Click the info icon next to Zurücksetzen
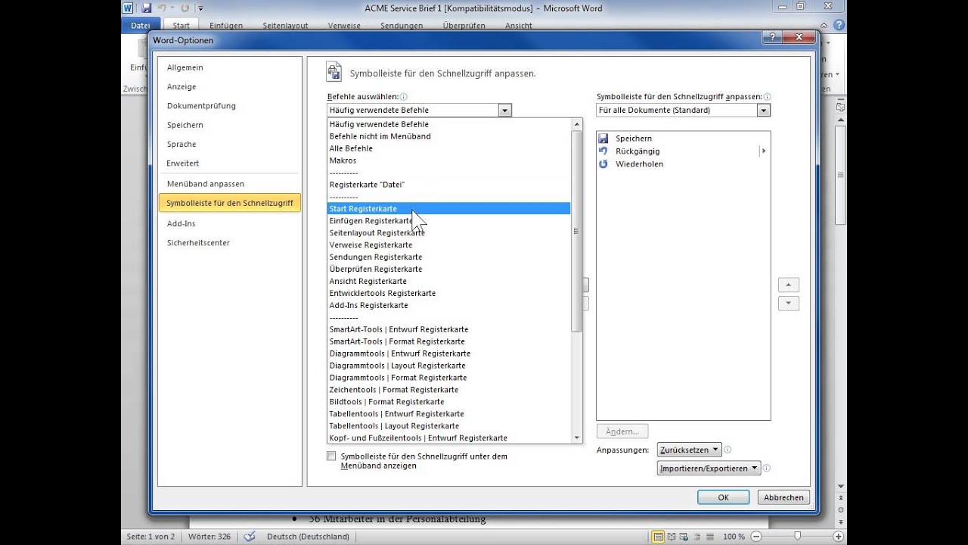Viewport: 968px width, 545px height. pos(728,450)
